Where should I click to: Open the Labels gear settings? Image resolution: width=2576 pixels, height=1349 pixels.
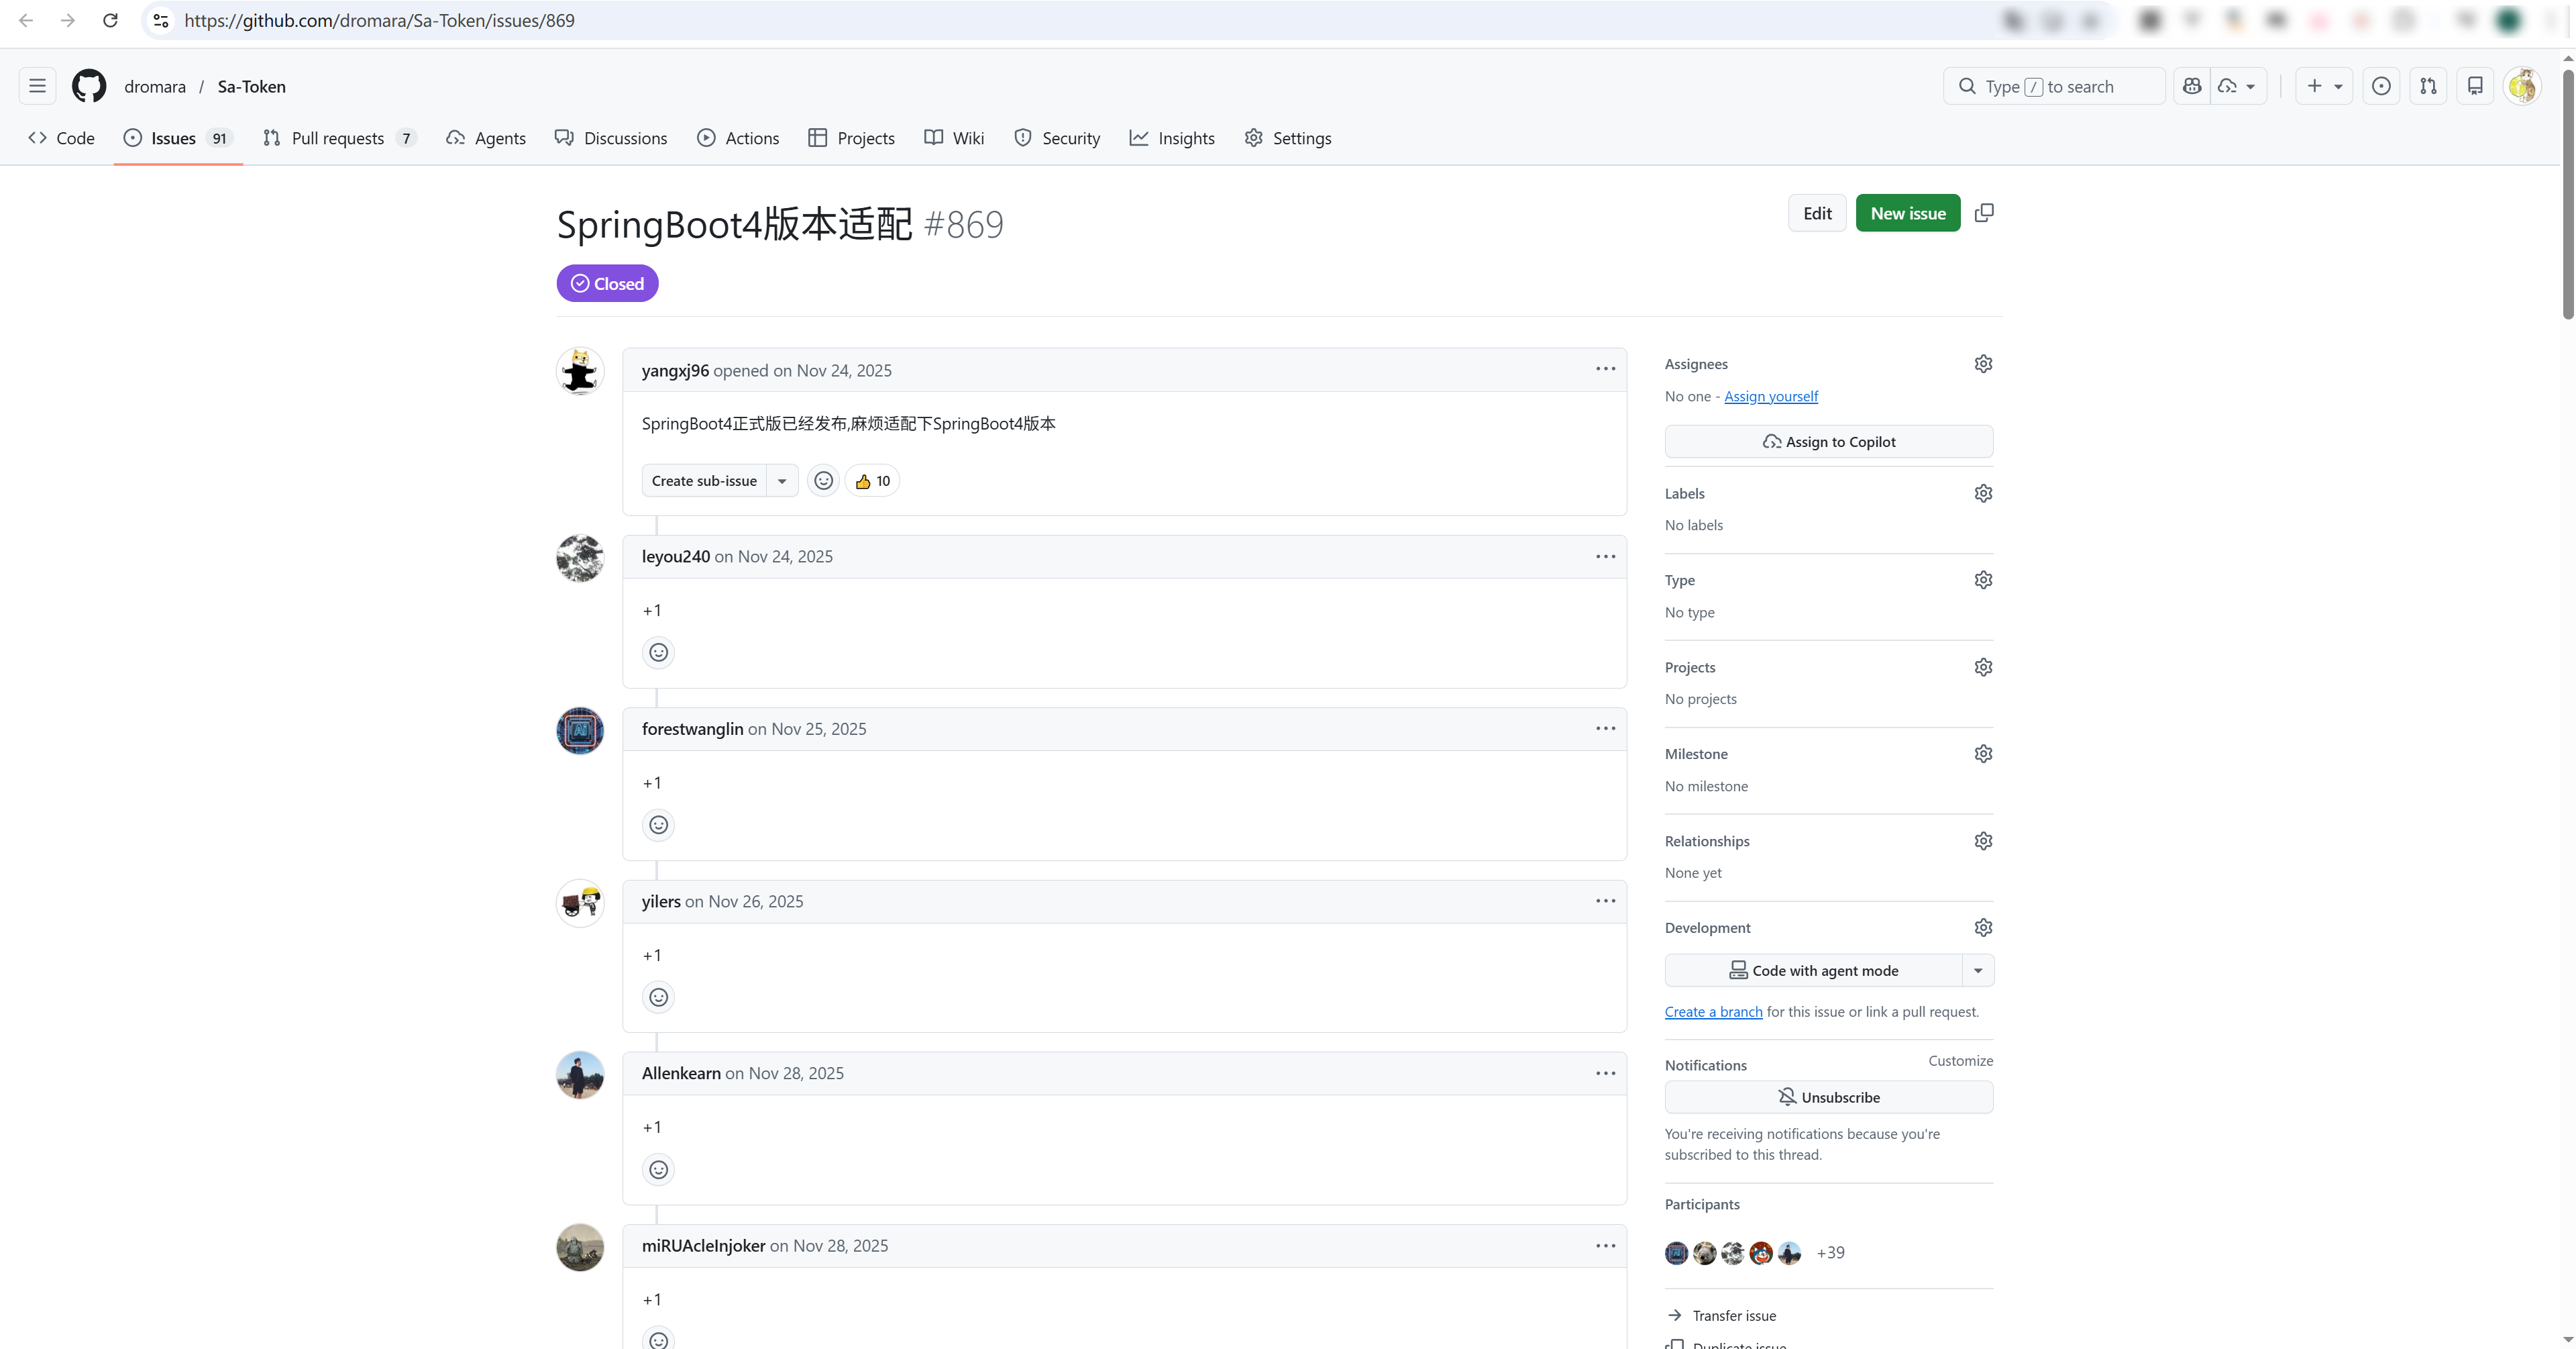(1983, 493)
